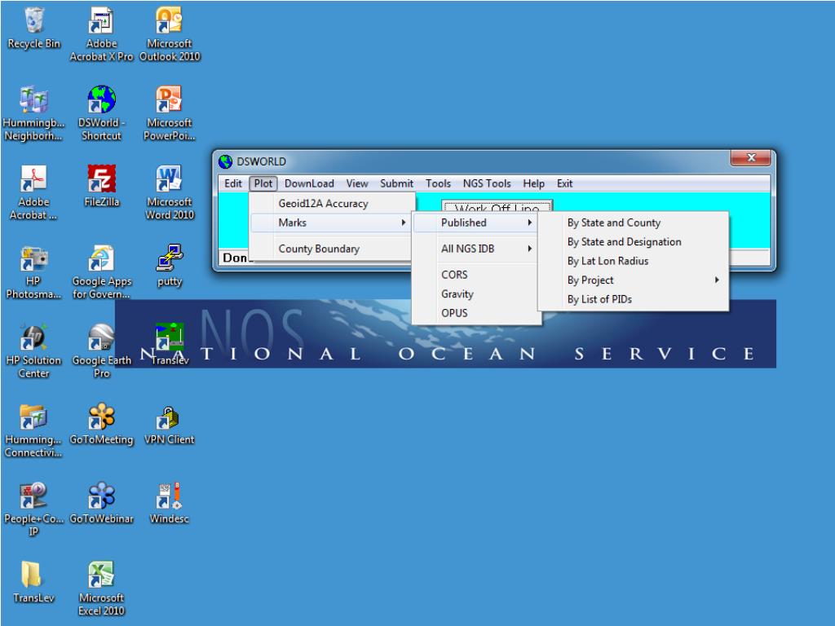Launch GoToMeeting from the desktop
Screen dimensions: 835x626
[101, 424]
